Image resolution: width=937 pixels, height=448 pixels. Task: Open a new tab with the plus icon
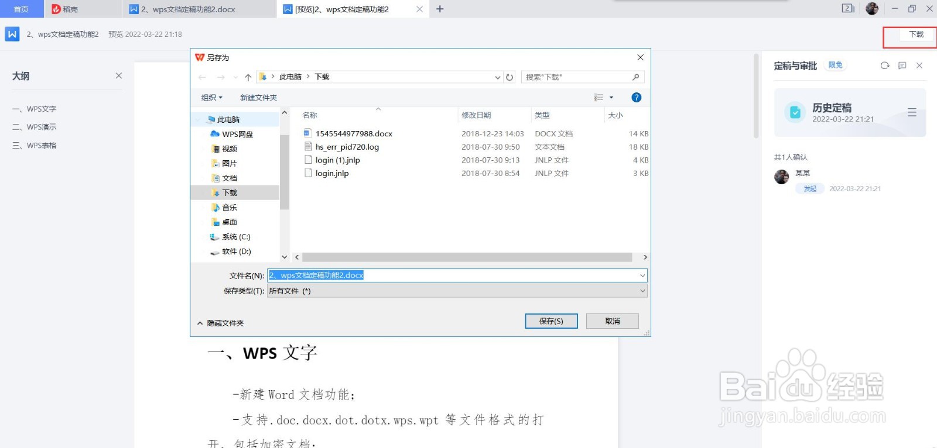pos(440,9)
